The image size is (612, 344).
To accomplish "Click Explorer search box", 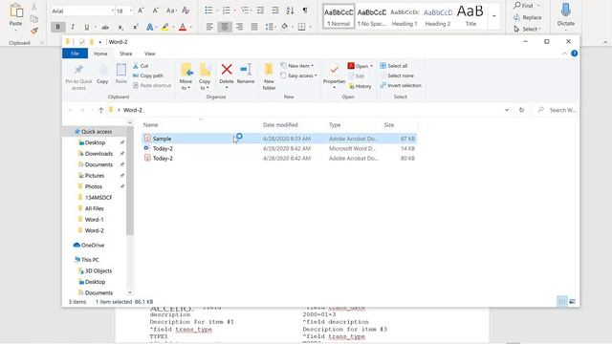I will [557, 110].
